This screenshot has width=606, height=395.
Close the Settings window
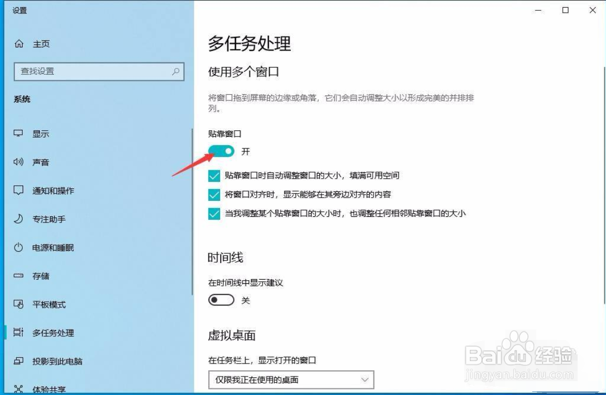tap(593, 10)
